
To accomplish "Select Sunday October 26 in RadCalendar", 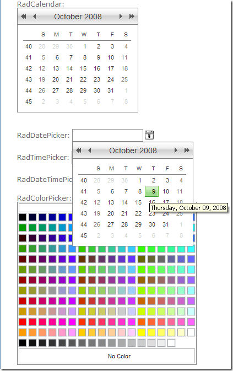I will [42, 90].
